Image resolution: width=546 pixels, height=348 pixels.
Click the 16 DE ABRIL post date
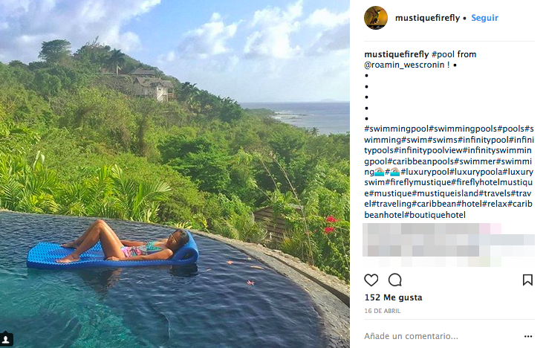click(383, 311)
